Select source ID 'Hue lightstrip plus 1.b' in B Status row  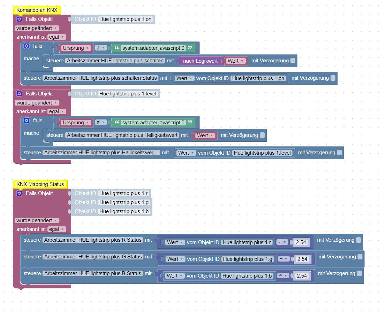tap(247, 276)
